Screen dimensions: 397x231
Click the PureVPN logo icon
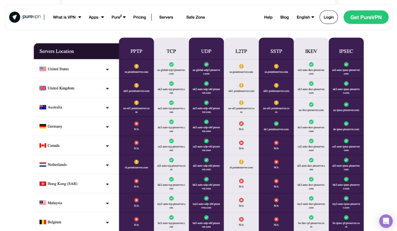click(14, 17)
